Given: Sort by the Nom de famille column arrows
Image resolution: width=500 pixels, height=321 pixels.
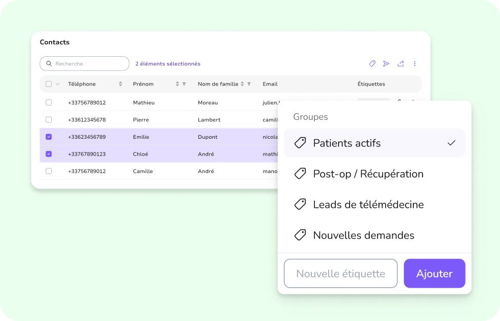Looking at the screenshot, I should (243, 84).
